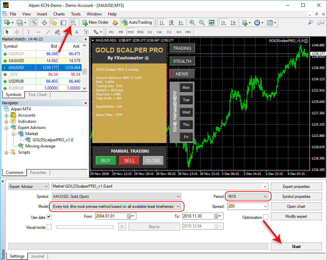The height and width of the screenshot is (260, 327).
Task: Click the red SELL button
Action: [x=130, y=161]
